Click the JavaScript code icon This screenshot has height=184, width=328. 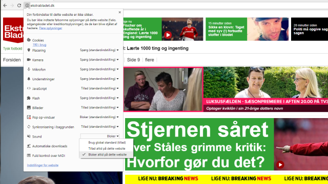pyautogui.click(x=29, y=88)
